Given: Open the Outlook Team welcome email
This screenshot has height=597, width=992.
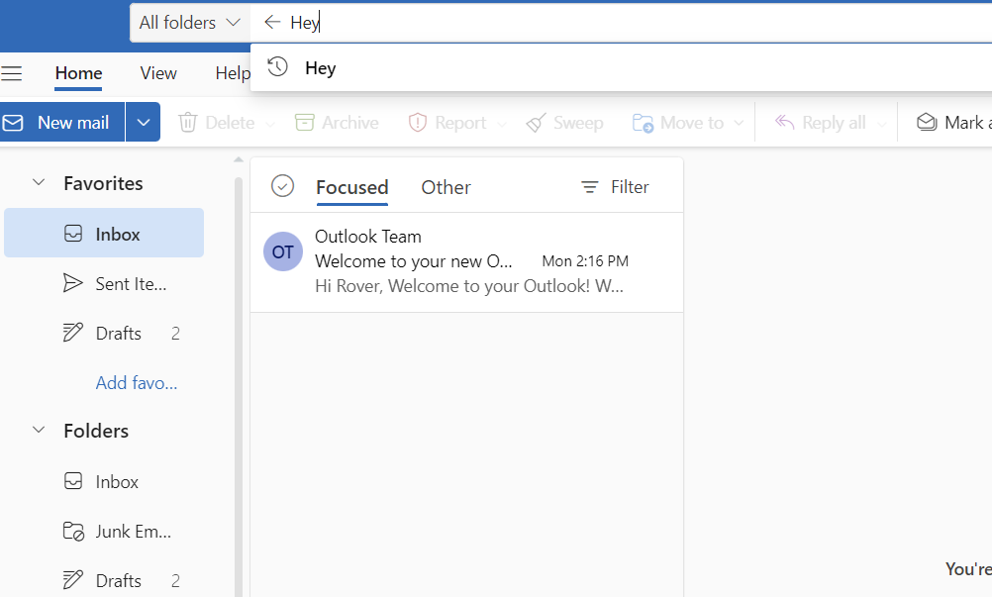Looking at the screenshot, I should tap(467, 261).
